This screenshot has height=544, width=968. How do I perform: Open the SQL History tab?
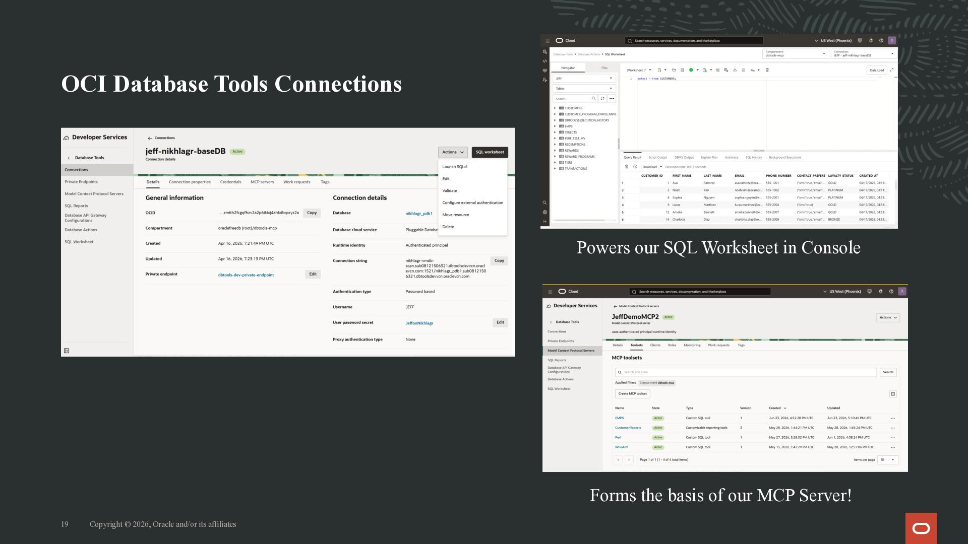click(754, 158)
